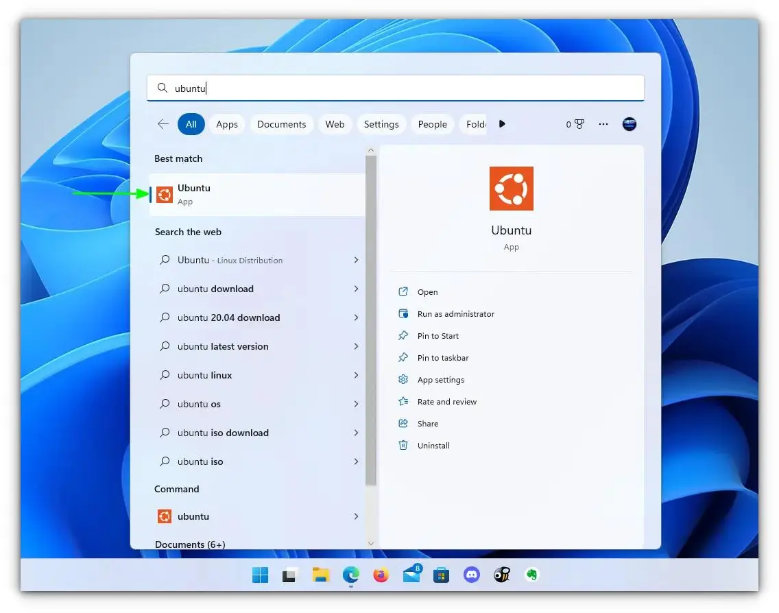Switch to the Apps filter tab

(227, 124)
